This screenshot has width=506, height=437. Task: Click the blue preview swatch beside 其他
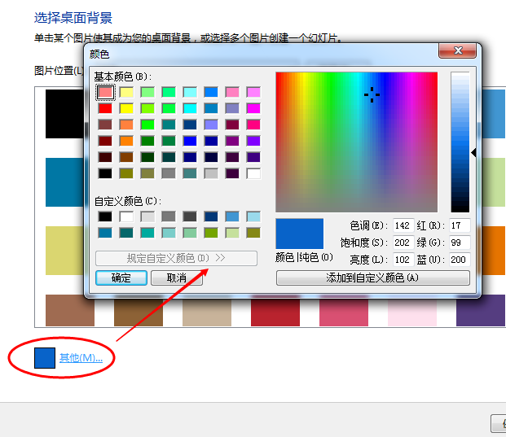[45, 357]
